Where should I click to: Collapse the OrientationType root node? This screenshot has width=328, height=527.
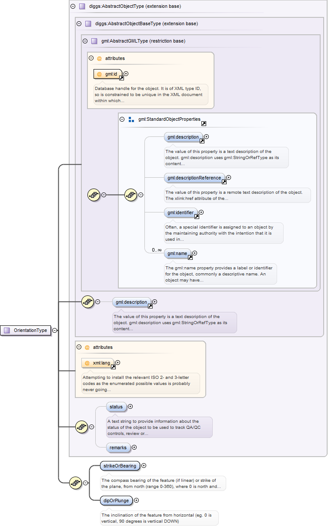point(54,330)
